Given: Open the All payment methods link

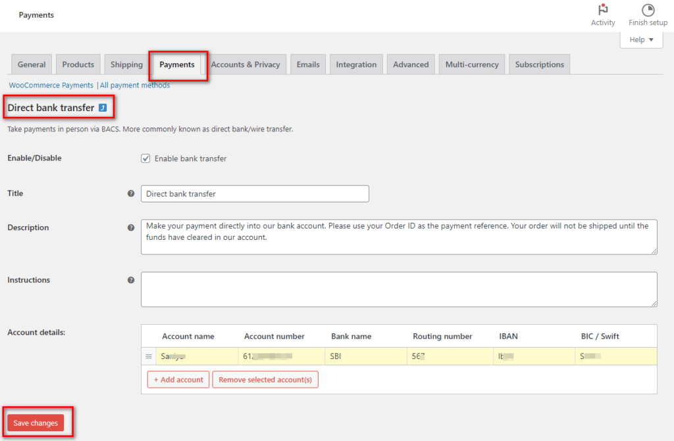Looking at the screenshot, I should [135, 85].
